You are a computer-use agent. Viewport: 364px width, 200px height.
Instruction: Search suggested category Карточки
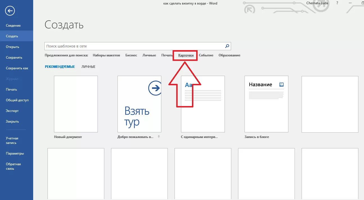coord(186,55)
